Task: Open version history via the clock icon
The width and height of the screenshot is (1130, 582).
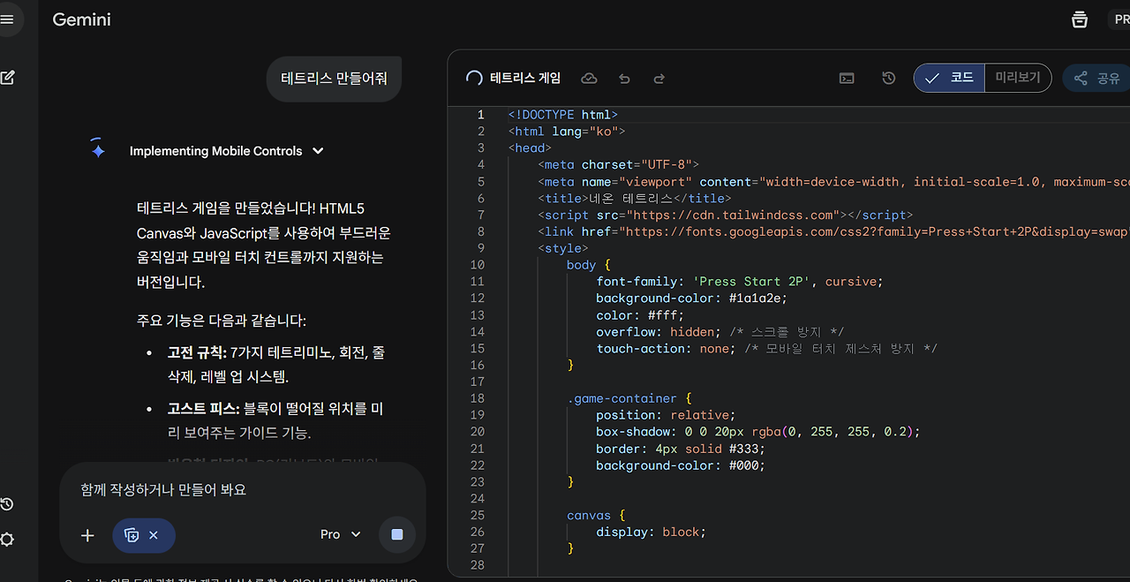Action: tap(888, 78)
